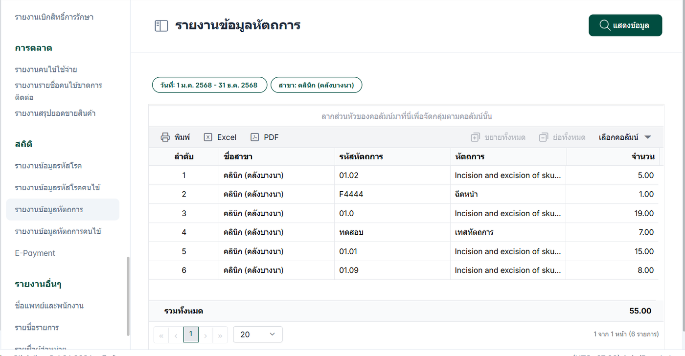Click the 8.00 quantity cell
The height and width of the screenshot is (356, 685).
(x=613, y=270)
